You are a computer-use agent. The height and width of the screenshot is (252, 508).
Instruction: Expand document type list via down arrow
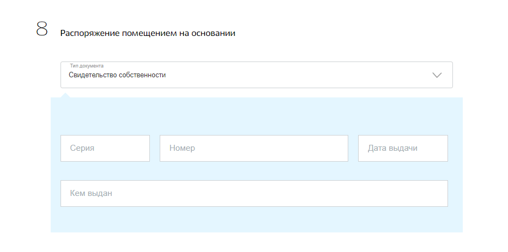pyautogui.click(x=437, y=75)
